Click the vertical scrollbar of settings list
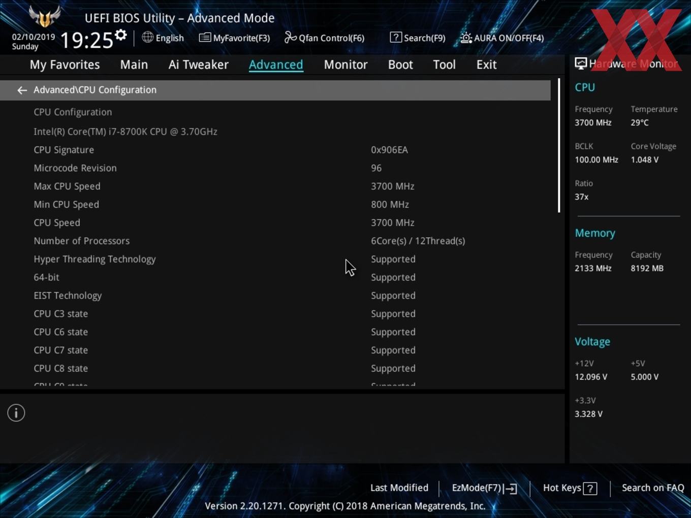691x518 pixels. [559, 145]
